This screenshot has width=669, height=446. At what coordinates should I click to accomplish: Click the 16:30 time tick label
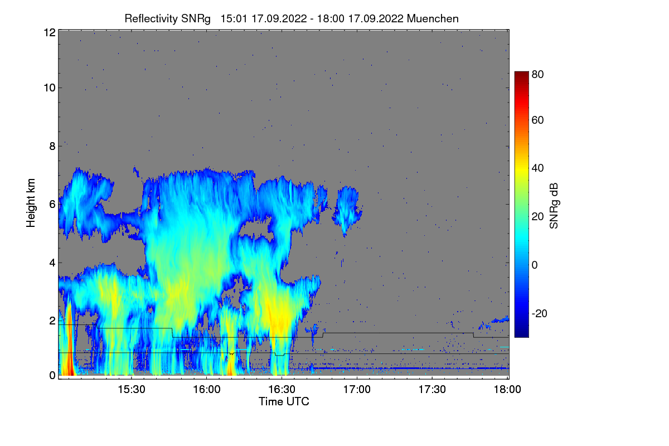[282, 390]
